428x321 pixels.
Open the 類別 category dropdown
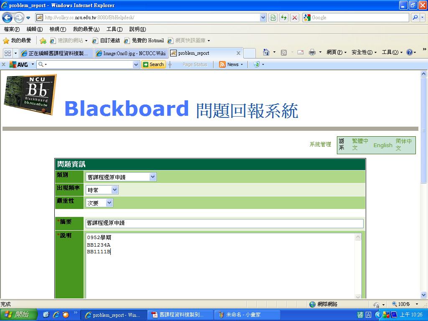(121, 177)
